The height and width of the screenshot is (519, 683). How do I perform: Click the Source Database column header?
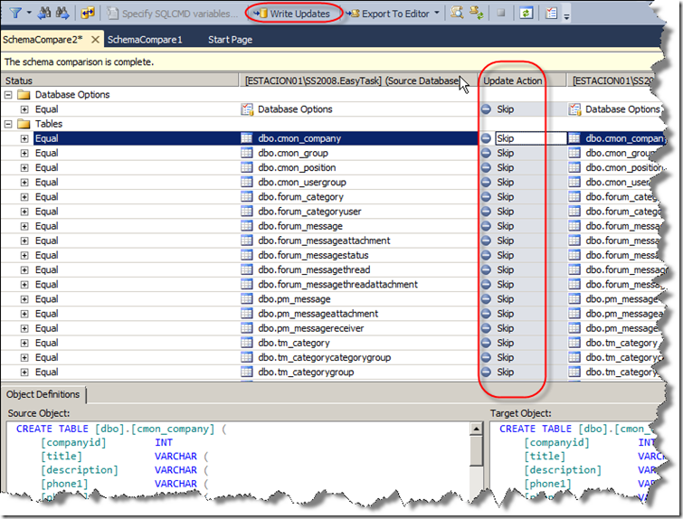[358, 80]
